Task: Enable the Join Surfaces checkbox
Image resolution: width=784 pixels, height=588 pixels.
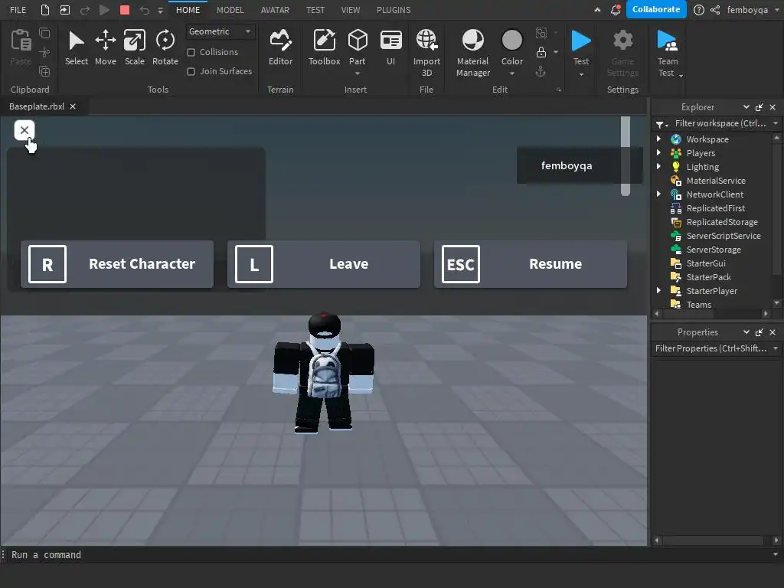Action: click(191, 71)
